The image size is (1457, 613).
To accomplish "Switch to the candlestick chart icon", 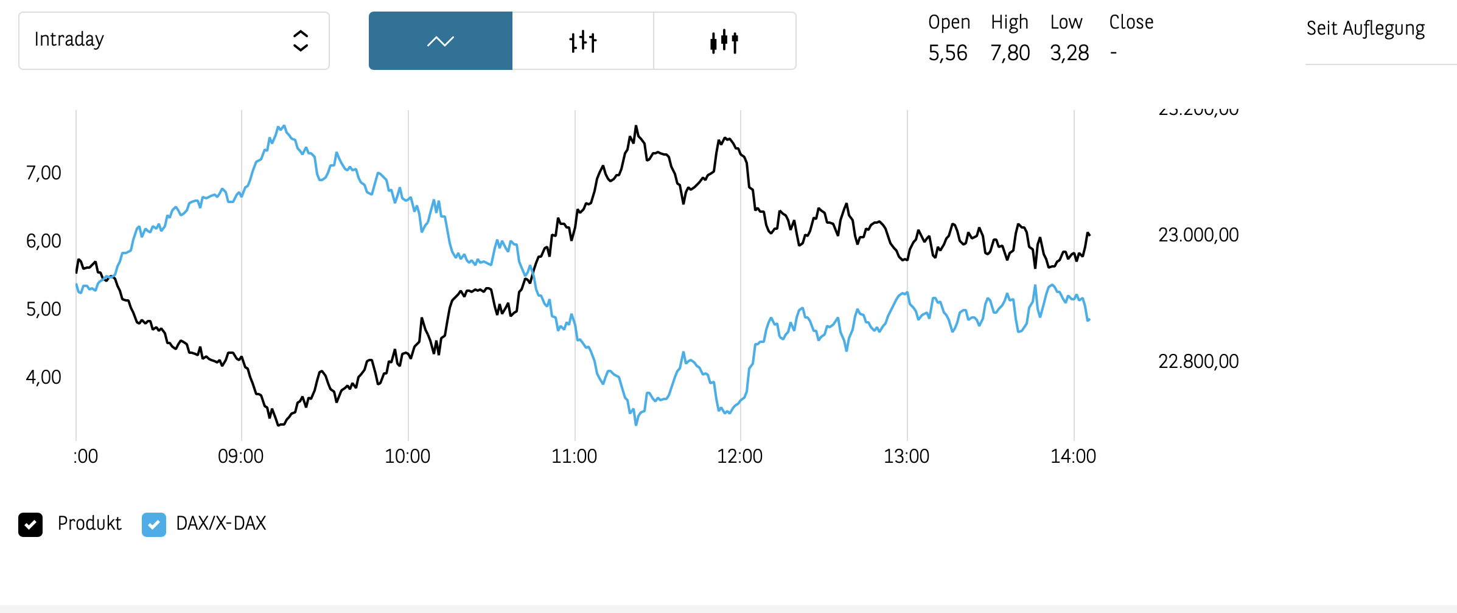I will [724, 41].
